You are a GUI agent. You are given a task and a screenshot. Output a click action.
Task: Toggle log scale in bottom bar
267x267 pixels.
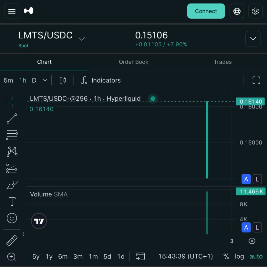click(x=240, y=256)
